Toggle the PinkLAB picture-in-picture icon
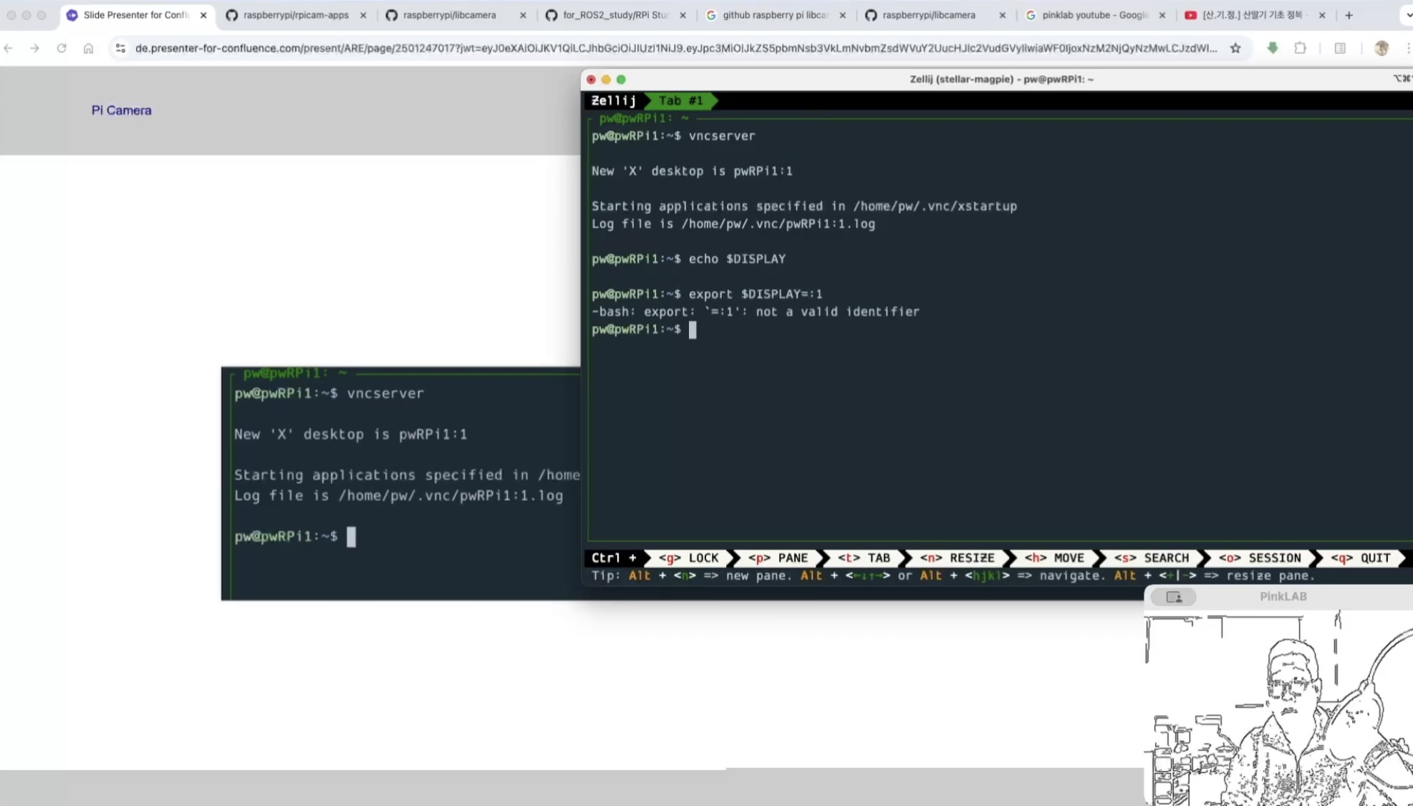The width and height of the screenshot is (1413, 806). tap(1174, 597)
